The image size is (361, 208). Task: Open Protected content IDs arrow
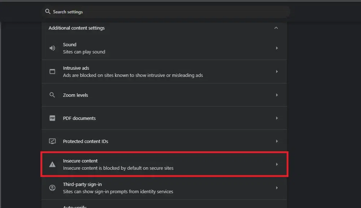(277, 141)
